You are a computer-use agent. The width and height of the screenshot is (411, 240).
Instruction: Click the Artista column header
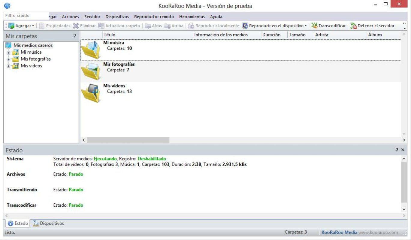(340, 35)
